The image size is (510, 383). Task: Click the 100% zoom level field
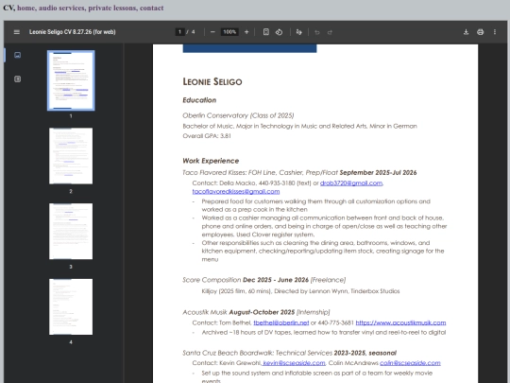click(229, 32)
